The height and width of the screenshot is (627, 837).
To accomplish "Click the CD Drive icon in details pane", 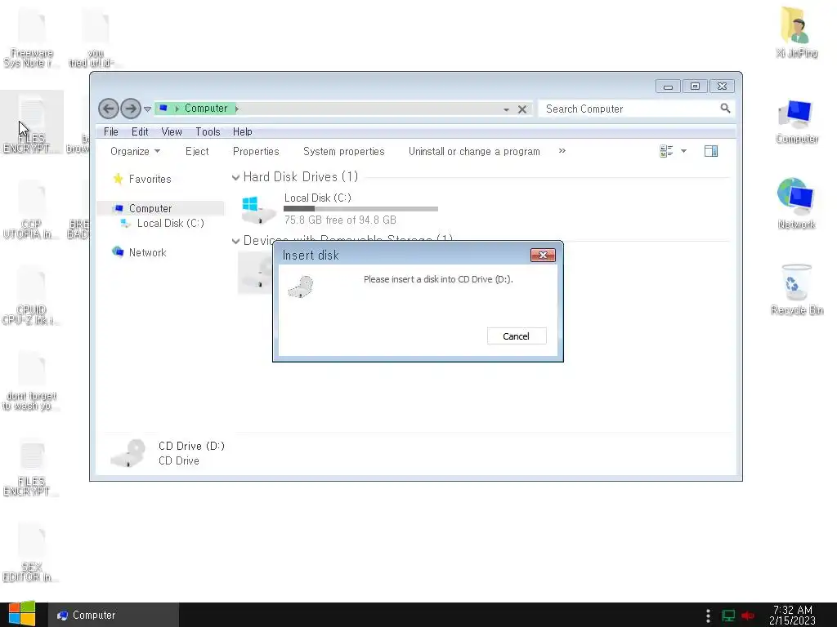I will point(128,453).
